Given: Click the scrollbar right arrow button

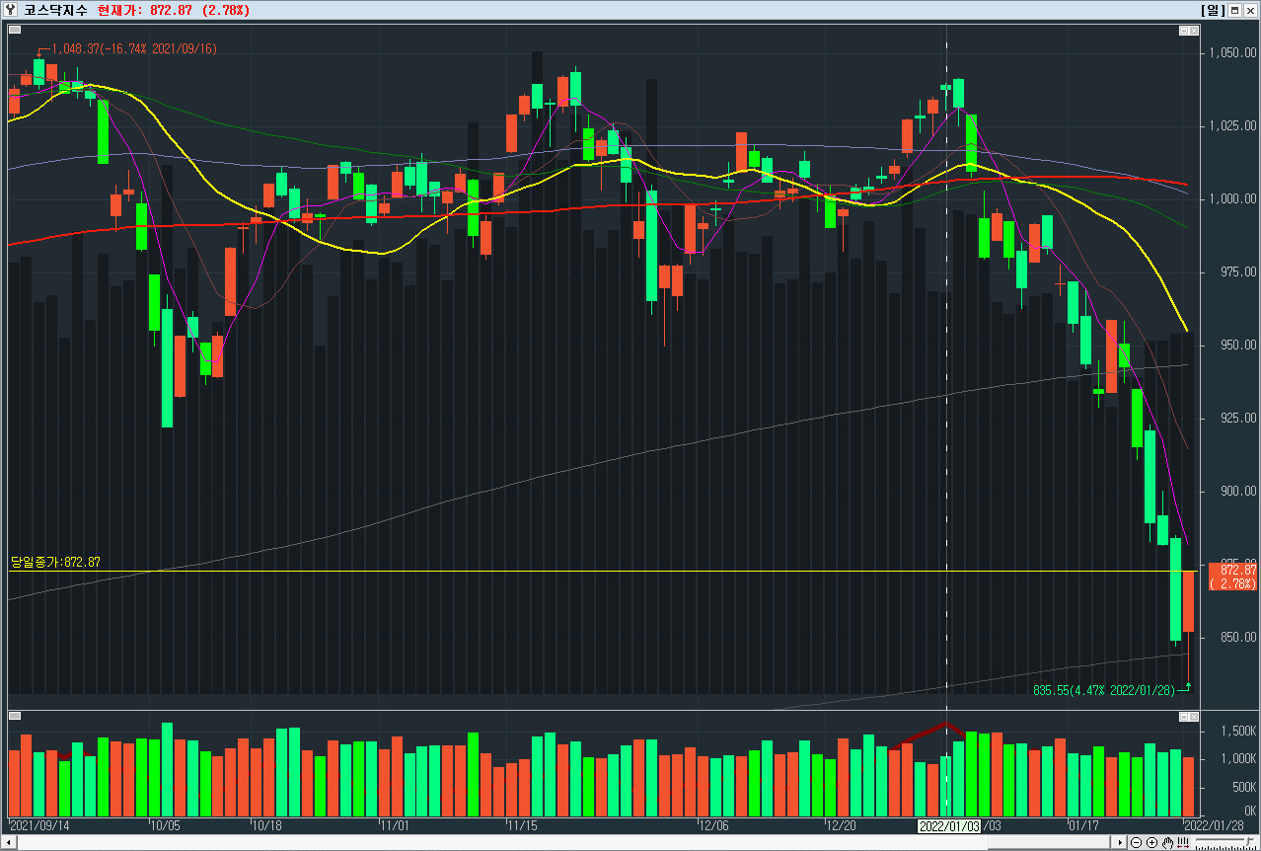Looking at the screenshot, I should point(1119,842).
